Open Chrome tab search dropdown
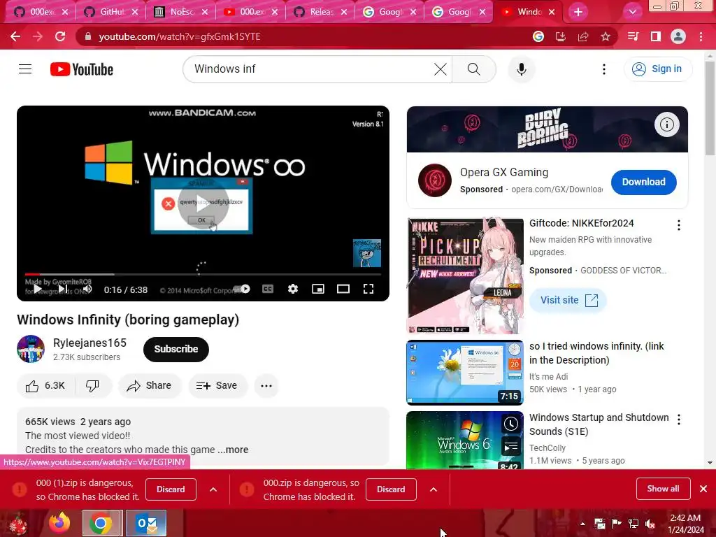The image size is (716, 537). (632, 13)
